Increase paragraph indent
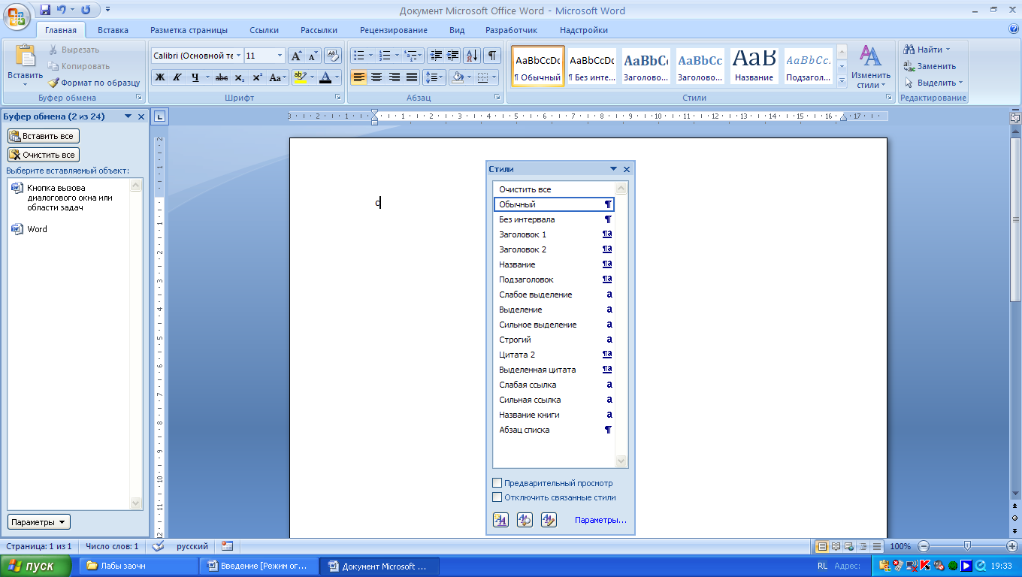The image size is (1022, 577). 453,56
